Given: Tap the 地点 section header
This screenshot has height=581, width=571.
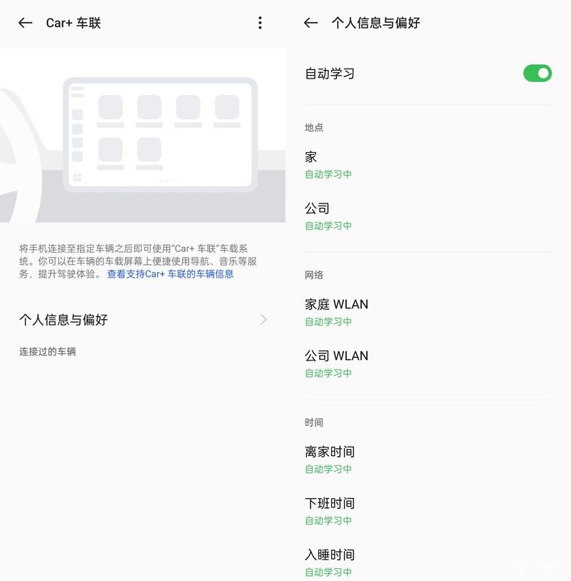Looking at the screenshot, I should (314, 128).
